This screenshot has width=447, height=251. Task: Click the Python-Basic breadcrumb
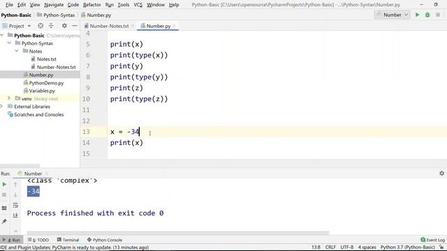pos(16,15)
